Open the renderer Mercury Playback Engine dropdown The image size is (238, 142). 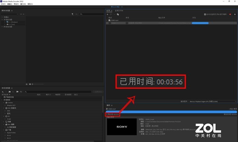[213, 101]
